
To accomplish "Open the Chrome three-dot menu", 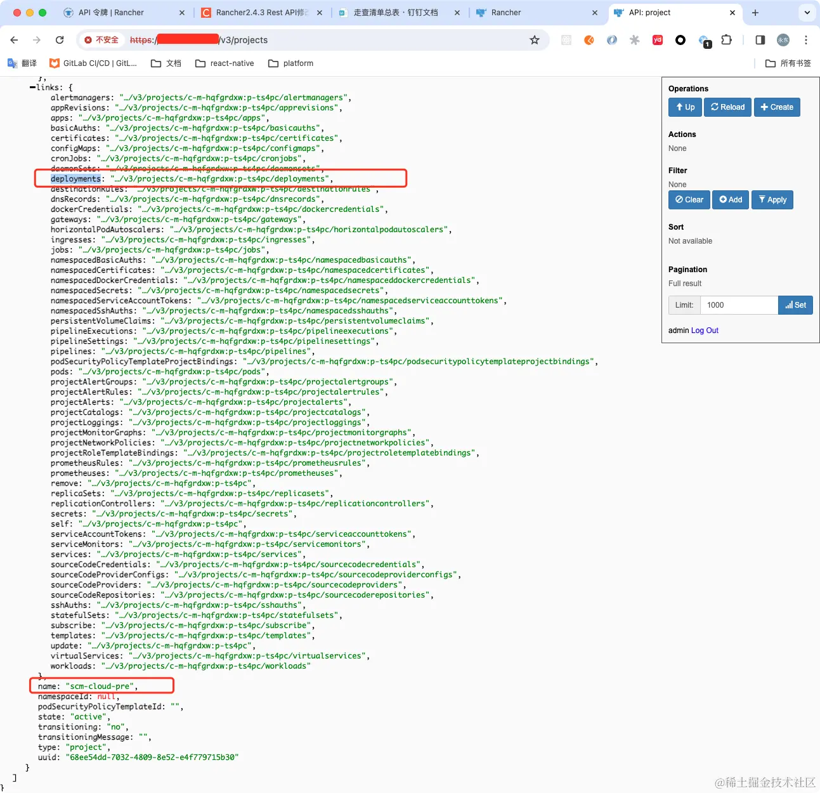I will (806, 40).
